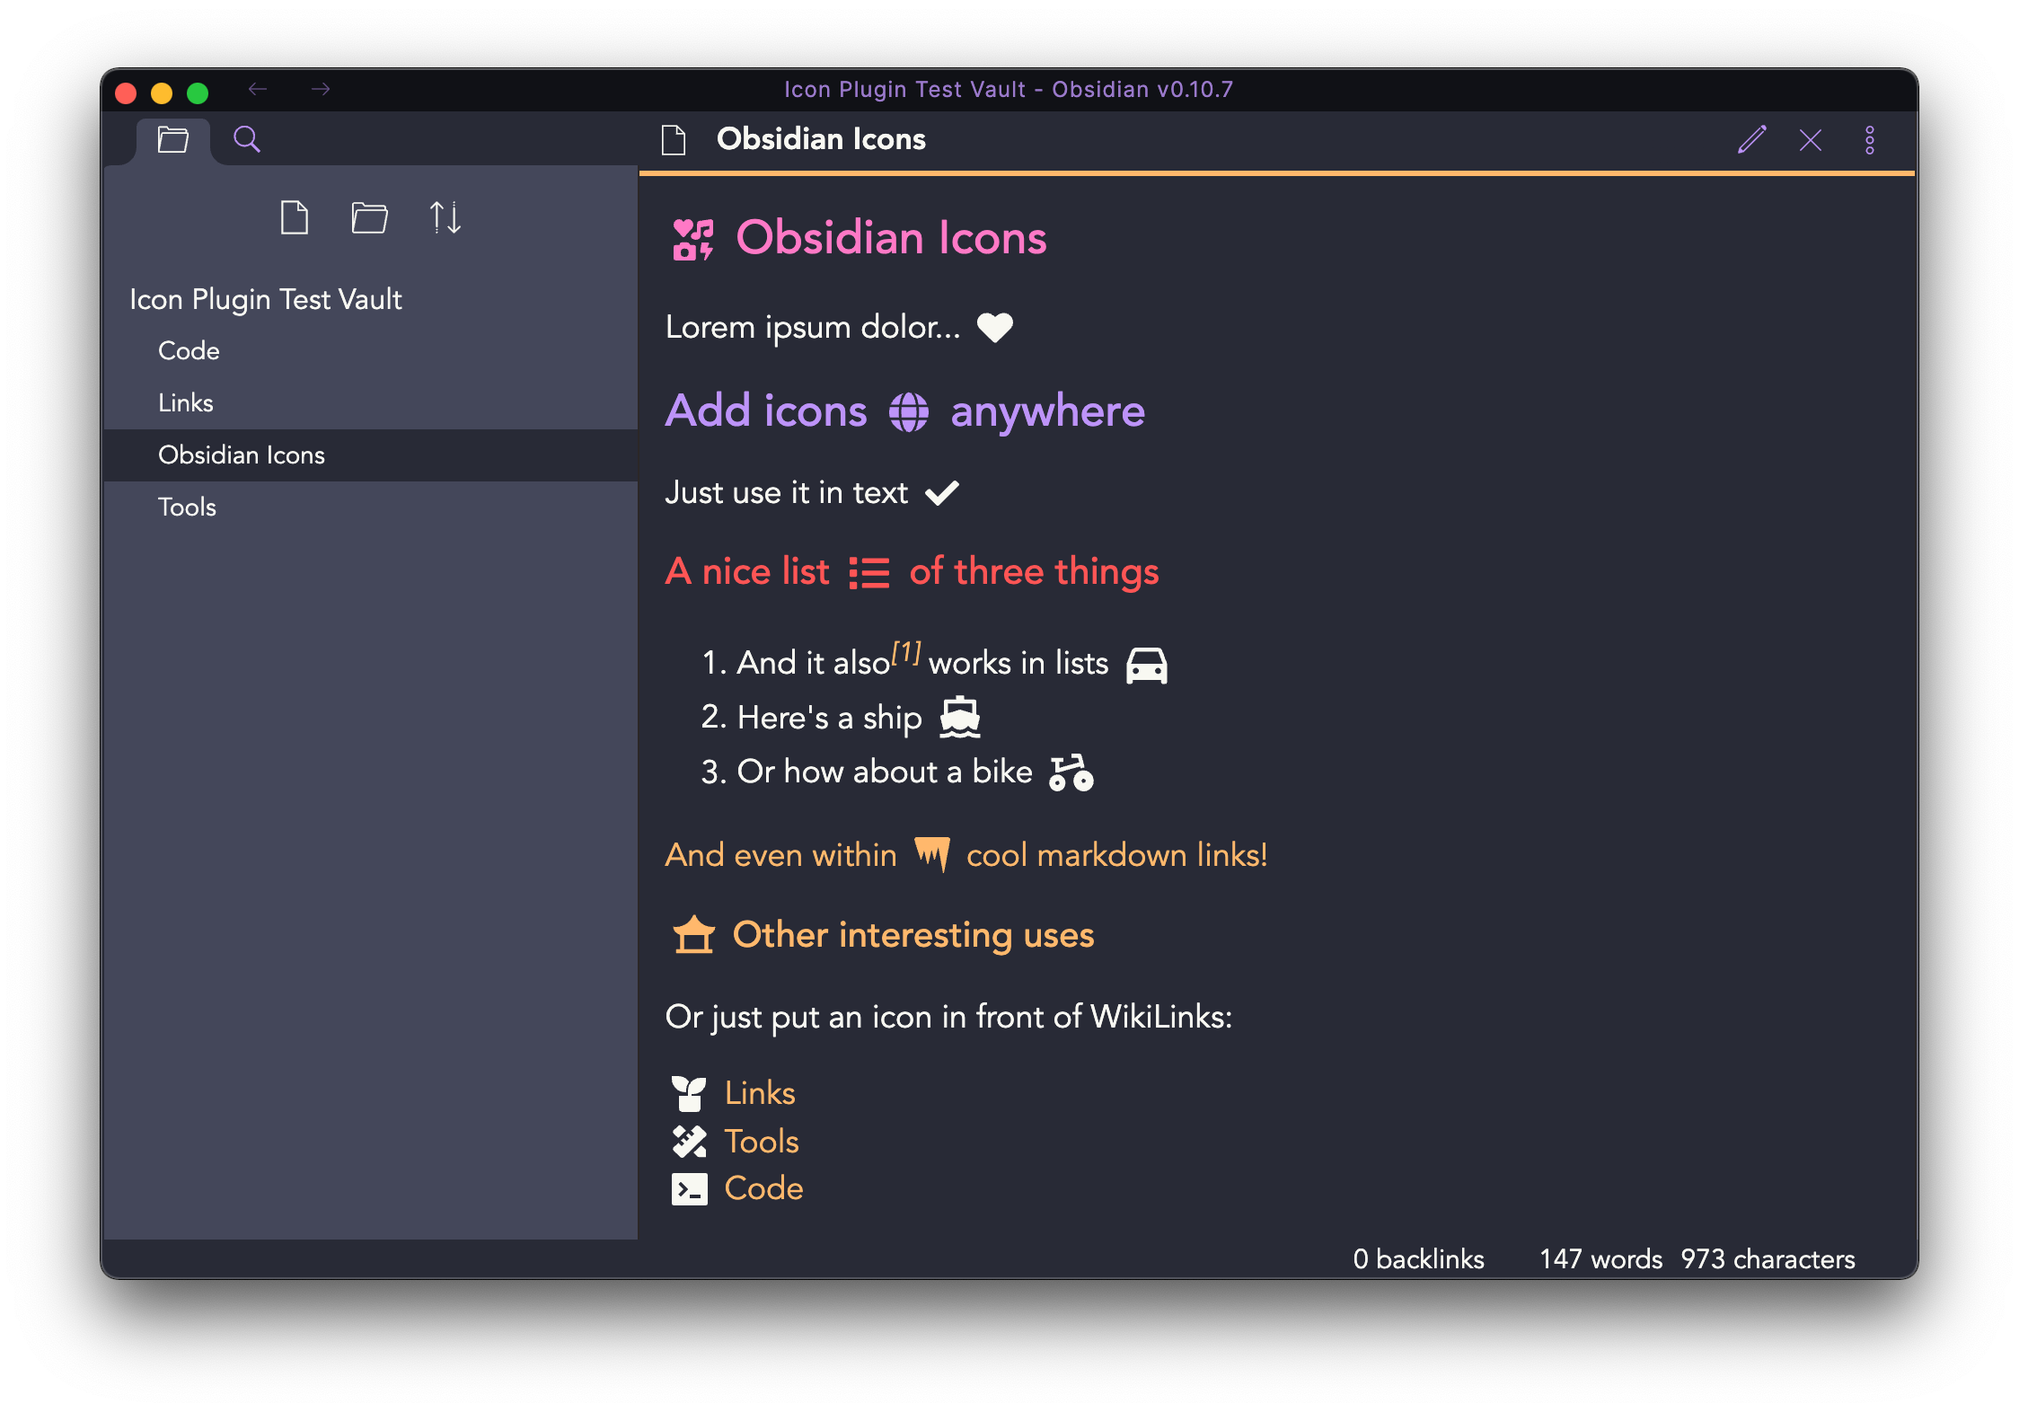Click the New note icon in sidebar
Screen dimensions: 2019x1412
click(295, 217)
